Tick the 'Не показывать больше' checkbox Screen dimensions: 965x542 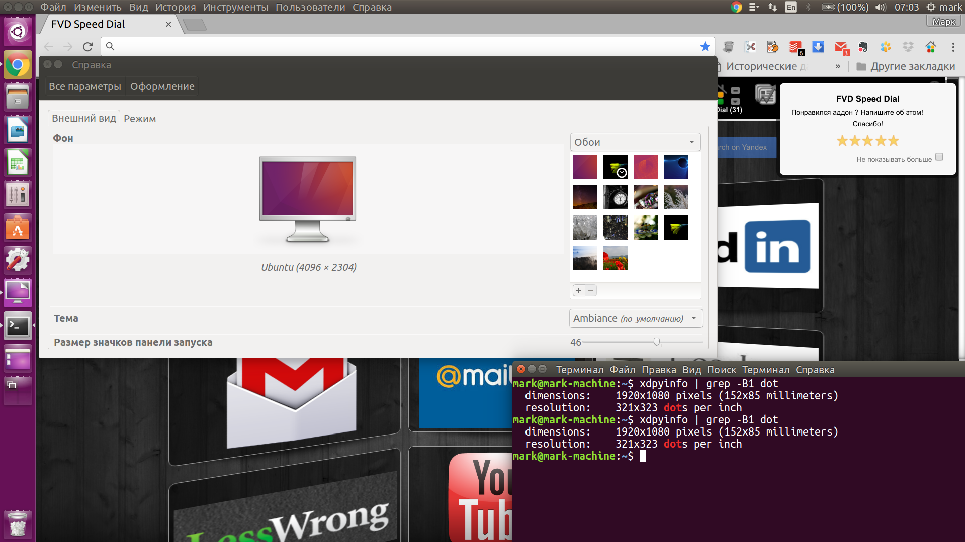point(939,157)
